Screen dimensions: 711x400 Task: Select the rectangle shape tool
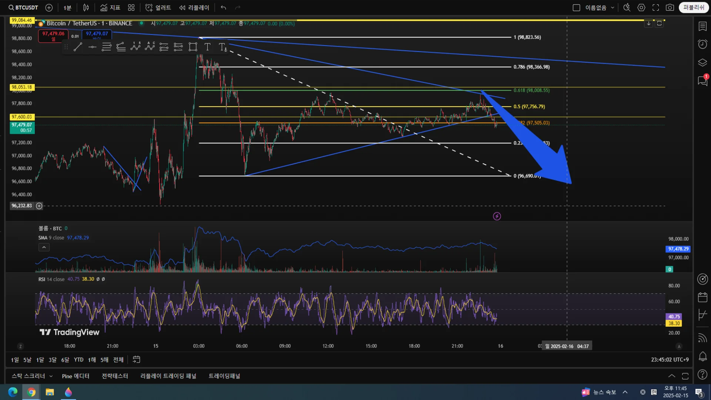click(193, 47)
